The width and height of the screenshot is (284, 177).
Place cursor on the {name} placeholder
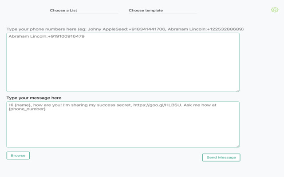[x=21, y=105]
